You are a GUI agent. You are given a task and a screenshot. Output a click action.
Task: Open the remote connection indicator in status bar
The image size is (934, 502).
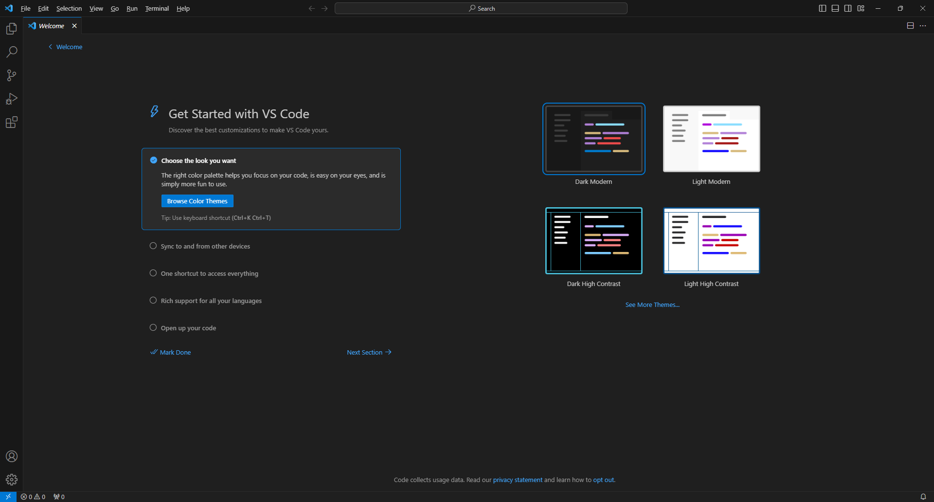pyautogui.click(x=8, y=496)
